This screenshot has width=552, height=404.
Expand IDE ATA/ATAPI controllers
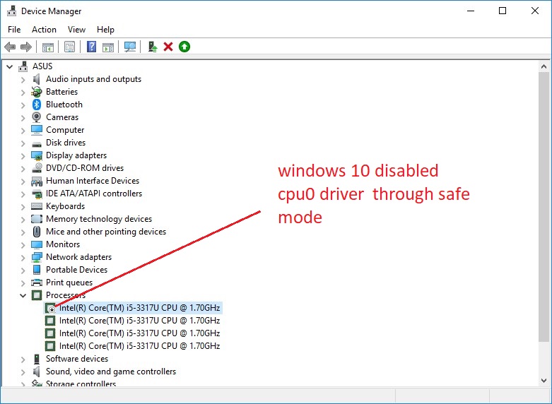pyautogui.click(x=23, y=194)
